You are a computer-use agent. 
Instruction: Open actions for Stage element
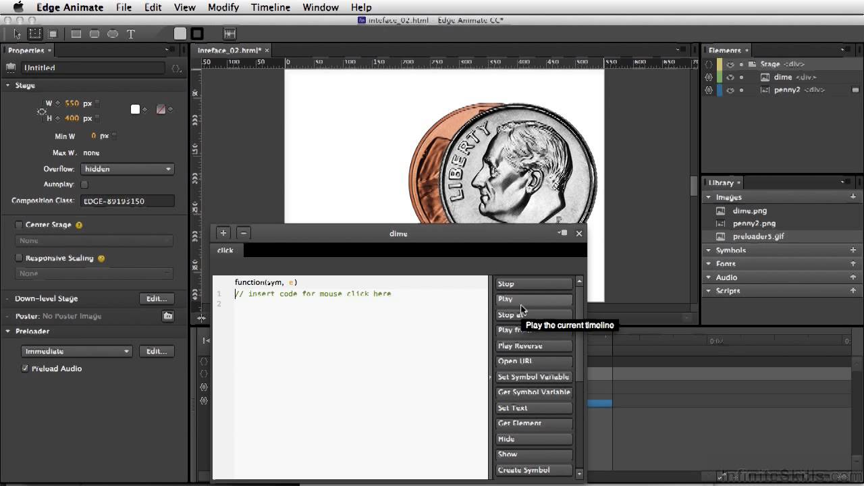(709, 64)
